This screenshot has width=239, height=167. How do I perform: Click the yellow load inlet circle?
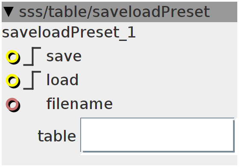coord(13,81)
